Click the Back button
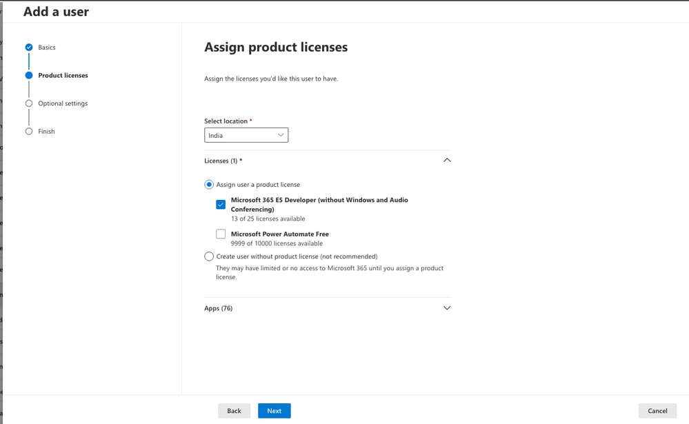Image resolution: width=689 pixels, height=424 pixels. pyautogui.click(x=234, y=410)
